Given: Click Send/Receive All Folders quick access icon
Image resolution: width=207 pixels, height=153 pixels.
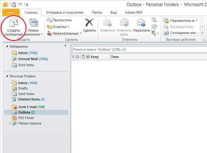Looking at the screenshot, I should pos(13,5).
